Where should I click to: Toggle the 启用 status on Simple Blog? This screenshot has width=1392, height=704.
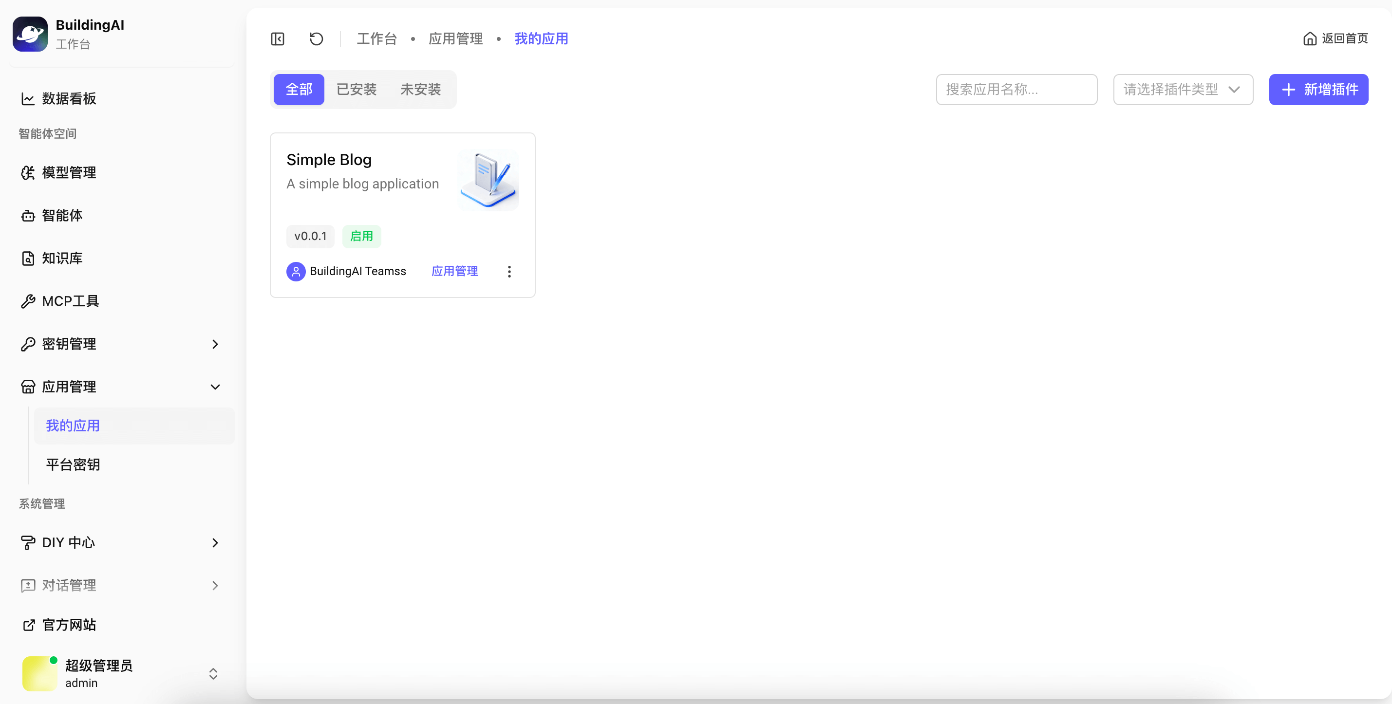361,236
